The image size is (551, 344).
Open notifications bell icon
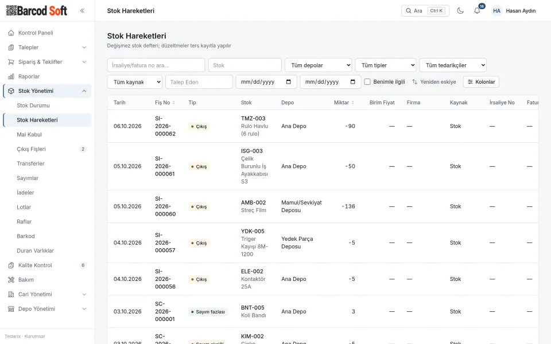coord(477,10)
